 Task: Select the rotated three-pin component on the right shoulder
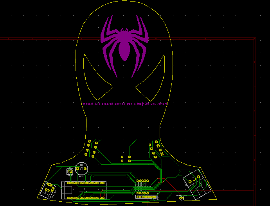point(197,185)
